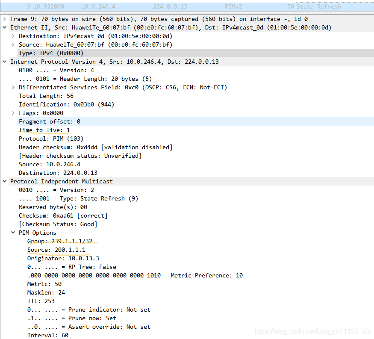374x339 pixels.
Task: Click source address 10.0.246.4 in packet list
Action: pyautogui.click(x=98, y=7)
